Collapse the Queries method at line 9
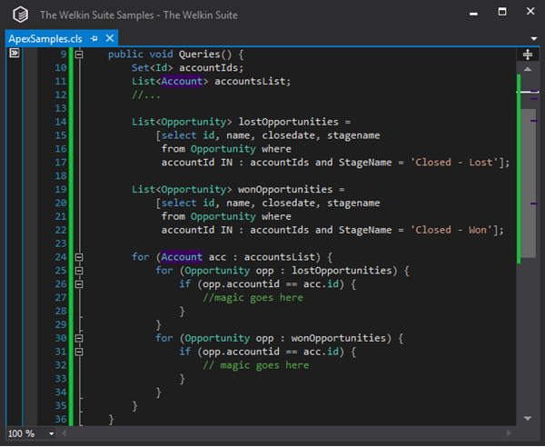The image size is (545, 447). pyautogui.click(x=79, y=55)
